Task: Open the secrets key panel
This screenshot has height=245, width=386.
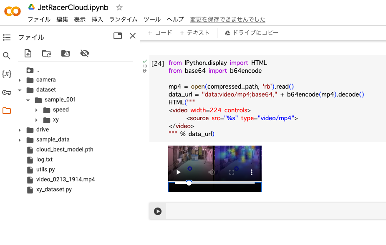Action: click(x=7, y=92)
